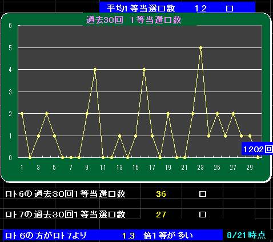Click the chart title 過去30回 1等当選口数
The width and height of the screenshot is (273, 242).
point(133,20)
